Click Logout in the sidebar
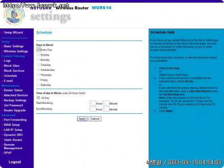 coord(15,162)
